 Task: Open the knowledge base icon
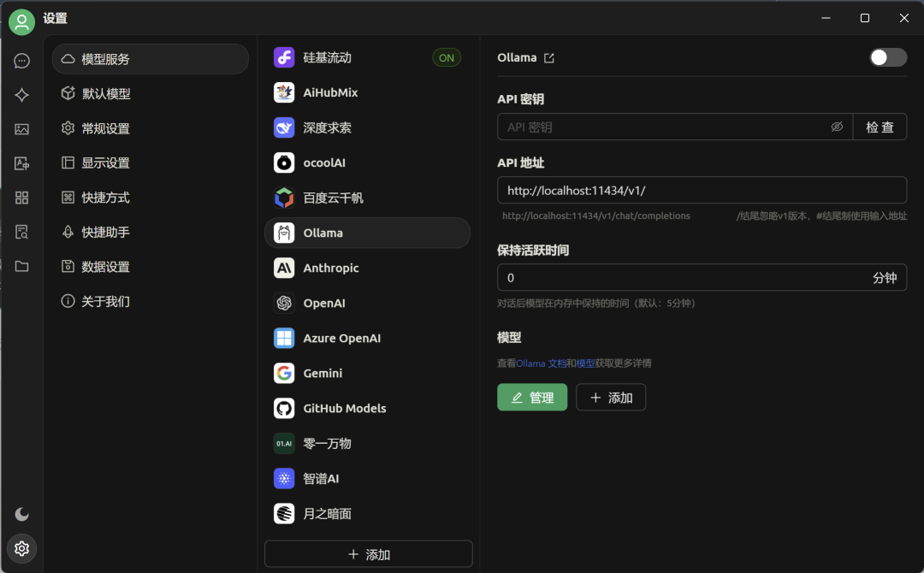click(x=21, y=232)
